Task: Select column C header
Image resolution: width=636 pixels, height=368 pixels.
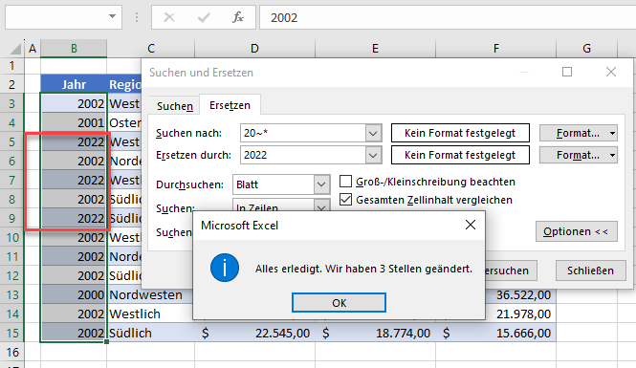Action: [151, 49]
